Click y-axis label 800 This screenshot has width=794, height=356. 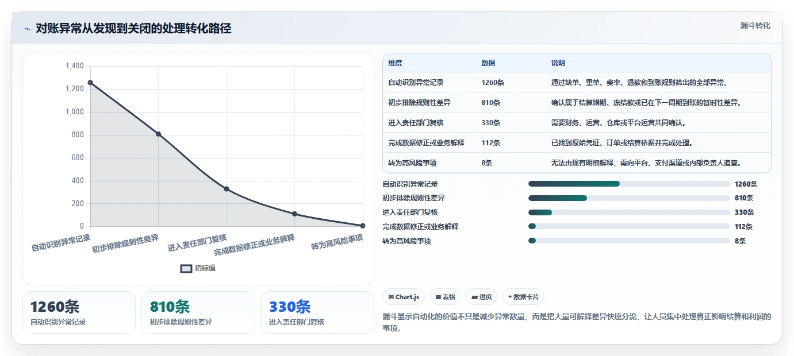(77, 135)
